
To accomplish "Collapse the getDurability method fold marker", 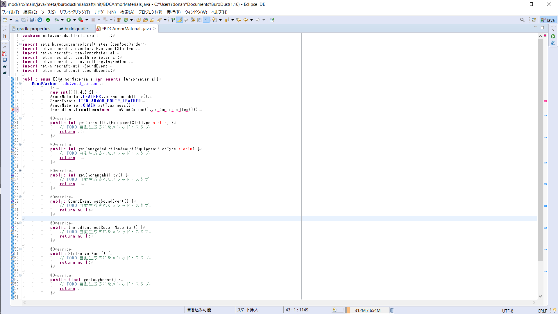I will click(20, 118).
